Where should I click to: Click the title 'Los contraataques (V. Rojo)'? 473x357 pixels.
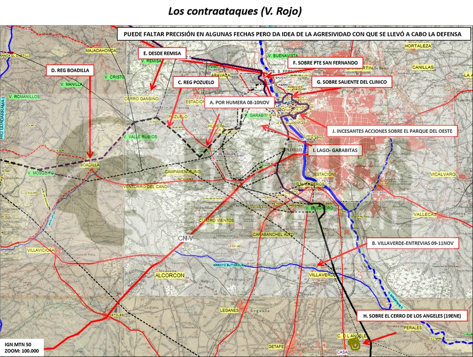pyautogui.click(x=235, y=11)
